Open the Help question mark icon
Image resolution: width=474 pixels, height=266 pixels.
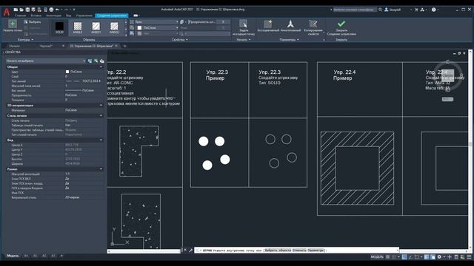[x=434, y=10]
